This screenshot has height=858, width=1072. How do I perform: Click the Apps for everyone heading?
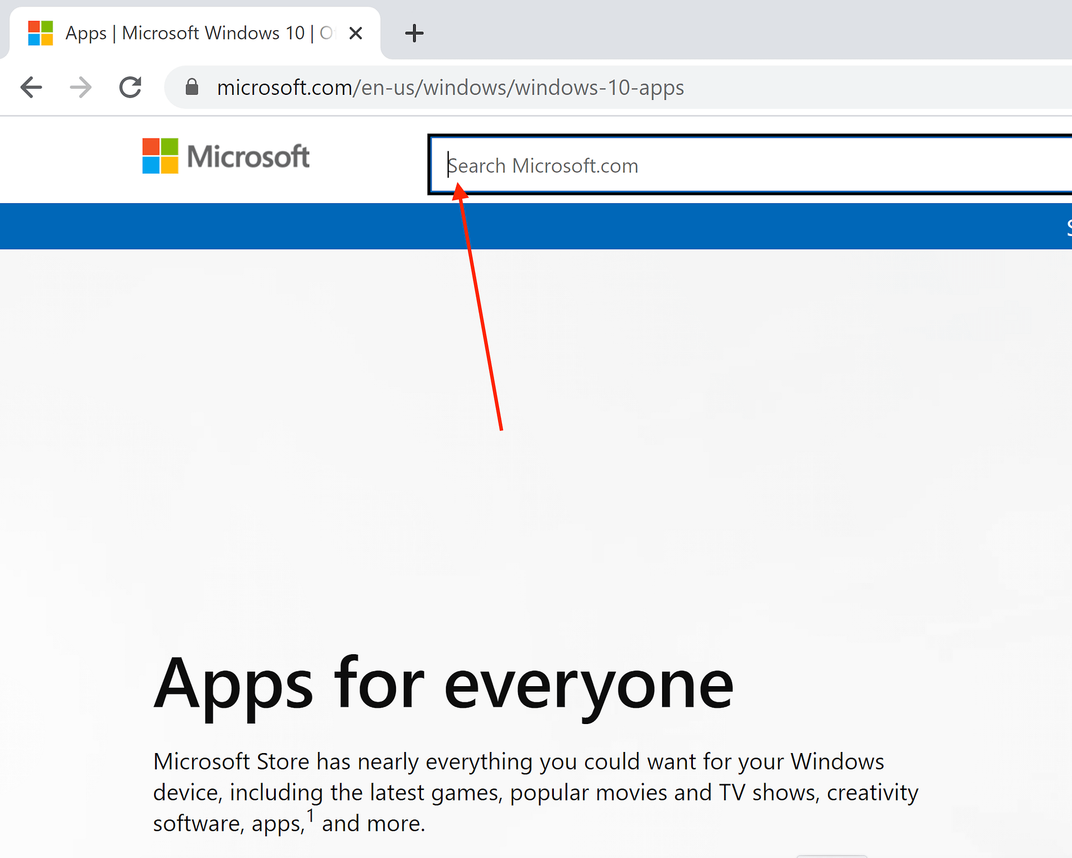[443, 684]
